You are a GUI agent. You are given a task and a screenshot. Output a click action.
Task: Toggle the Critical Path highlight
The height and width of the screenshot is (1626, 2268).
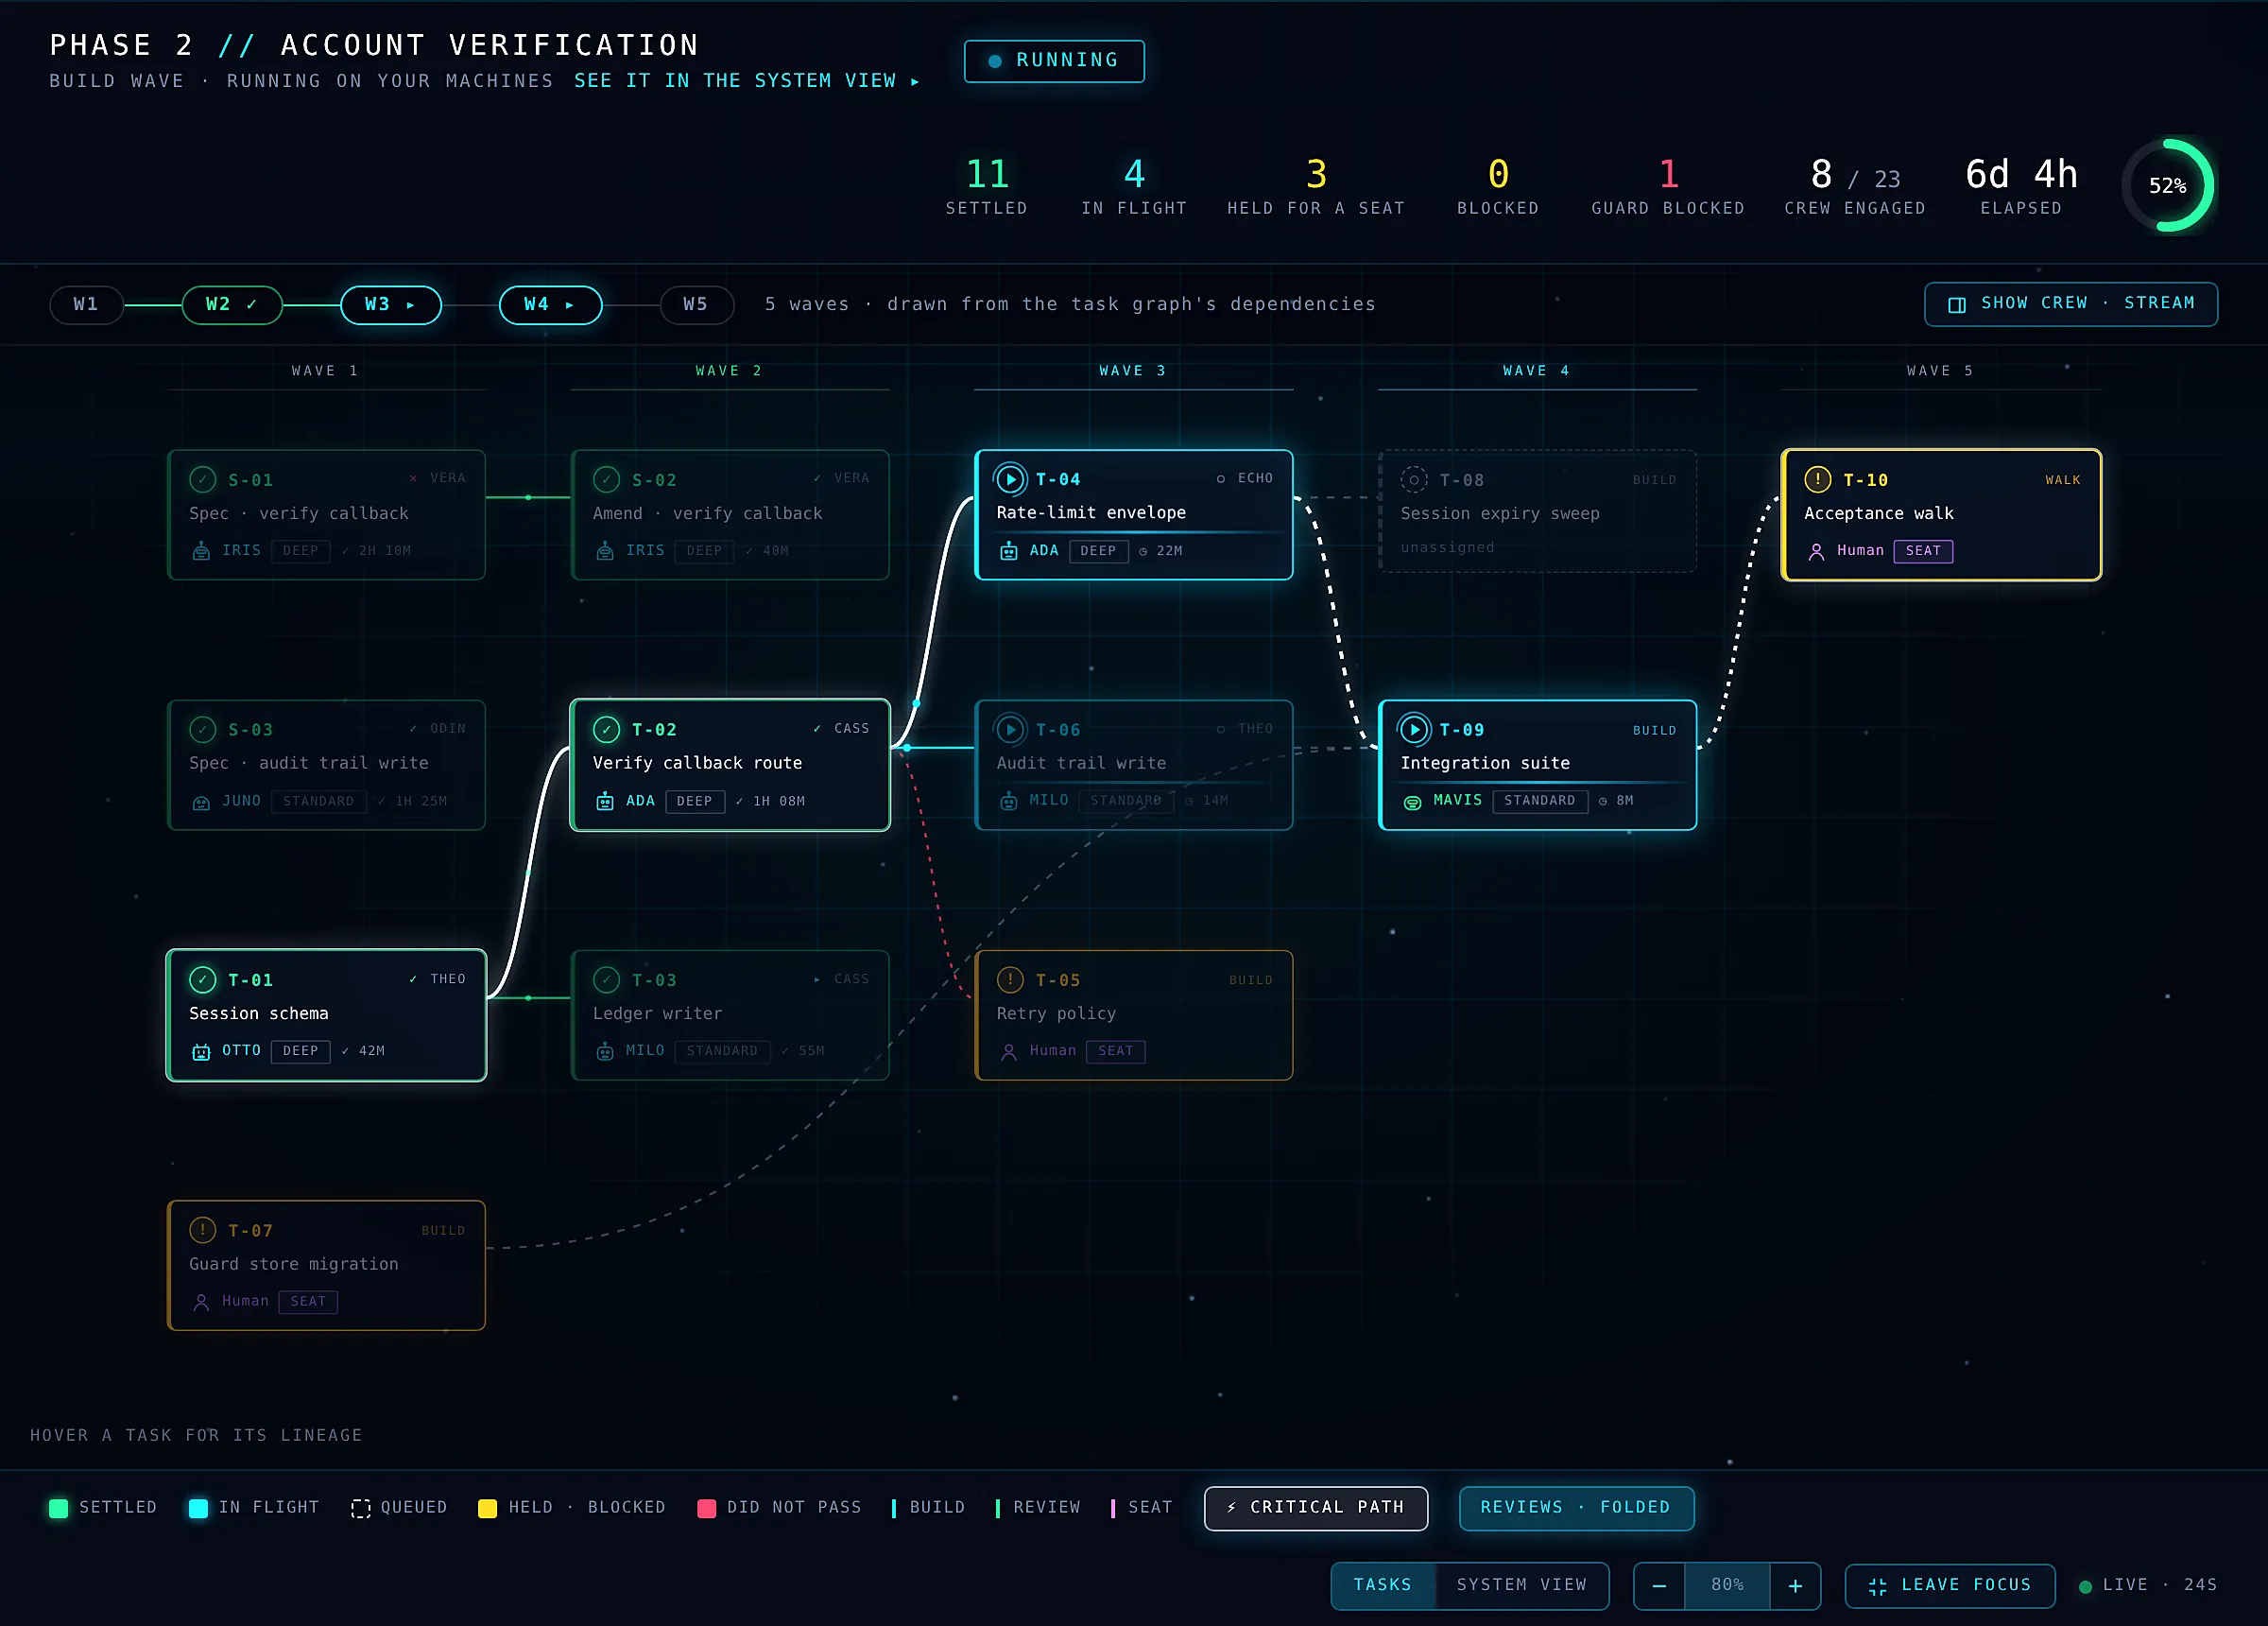(1315, 1508)
